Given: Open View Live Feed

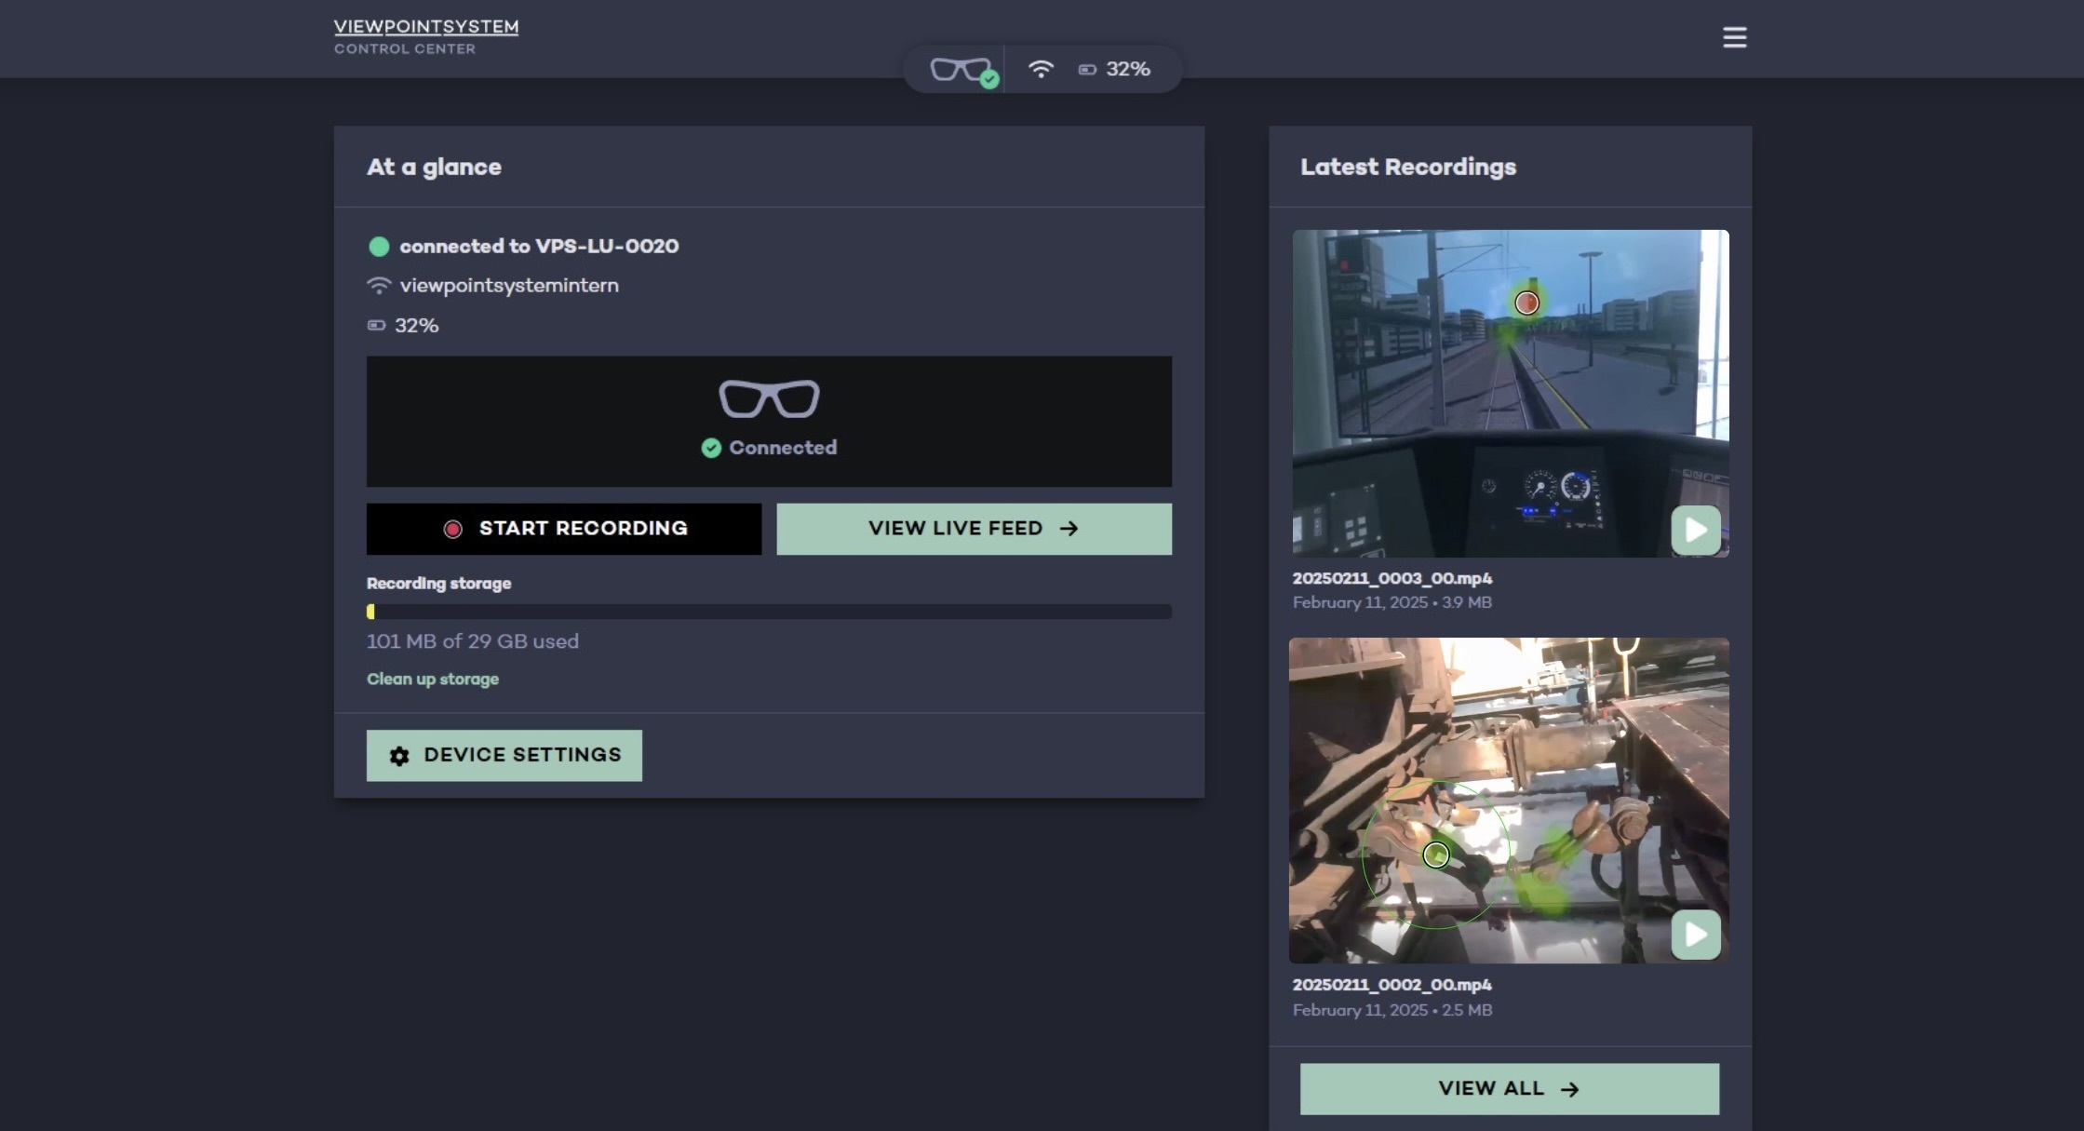Looking at the screenshot, I should (x=974, y=529).
